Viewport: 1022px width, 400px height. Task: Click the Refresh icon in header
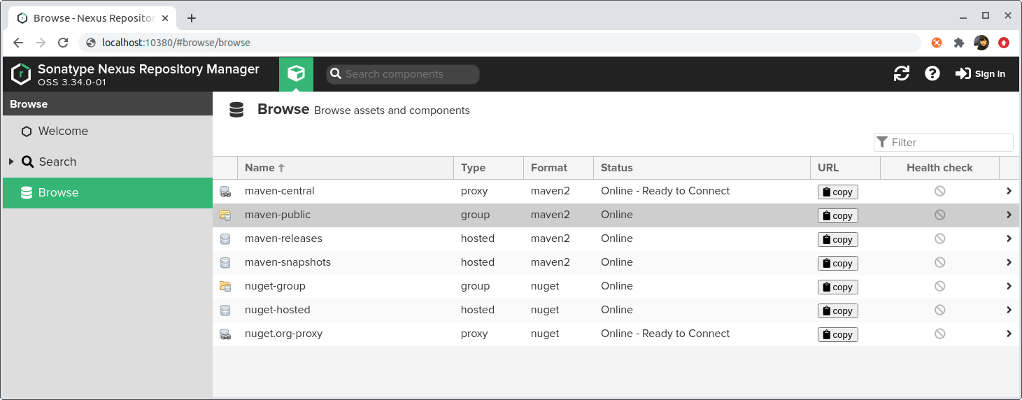tap(902, 73)
